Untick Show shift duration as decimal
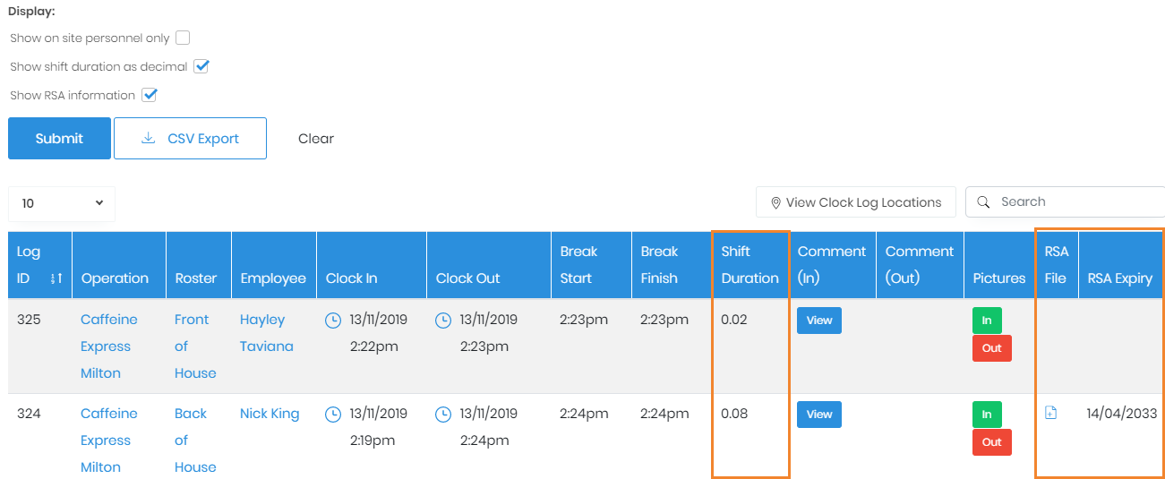This screenshot has width=1165, height=479. click(x=201, y=66)
